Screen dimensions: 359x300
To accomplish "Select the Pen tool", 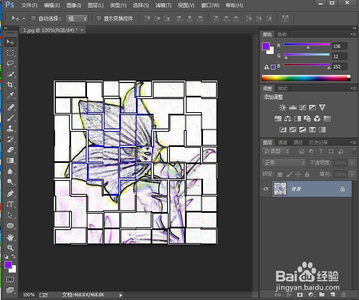I will [x=10, y=193].
